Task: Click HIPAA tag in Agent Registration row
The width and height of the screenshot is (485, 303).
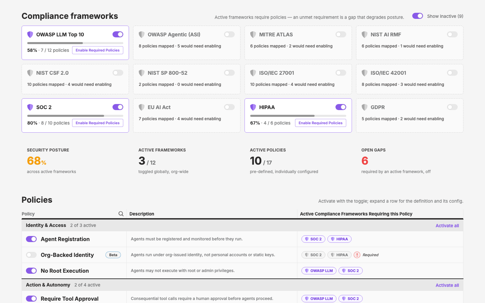Action: coord(339,239)
